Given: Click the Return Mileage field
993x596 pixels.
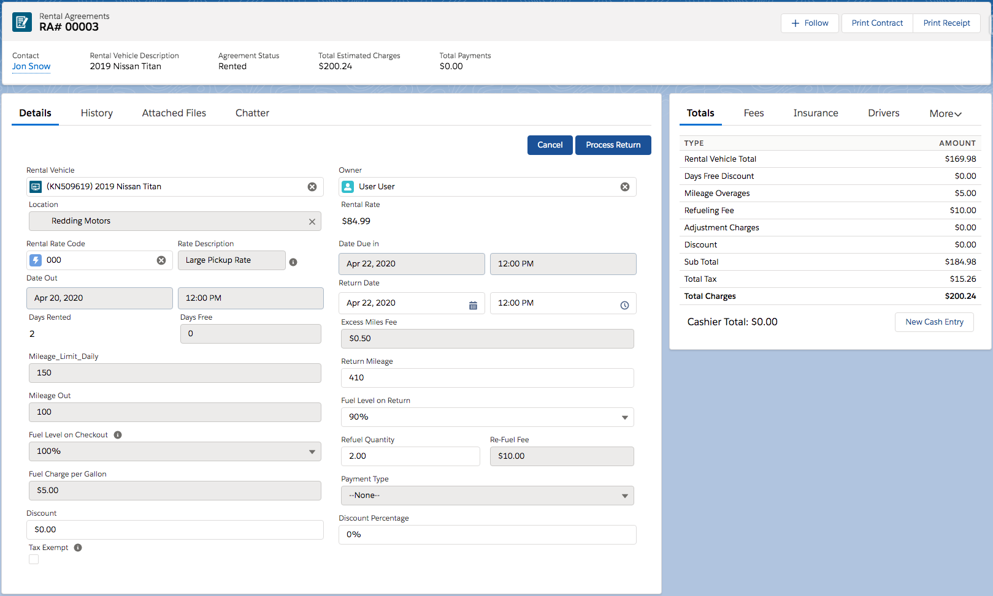Looking at the screenshot, I should tap(488, 378).
